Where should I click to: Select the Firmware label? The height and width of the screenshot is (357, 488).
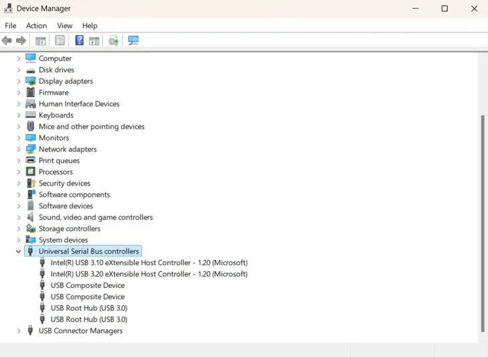pyautogui.click(x=54, y=92)
